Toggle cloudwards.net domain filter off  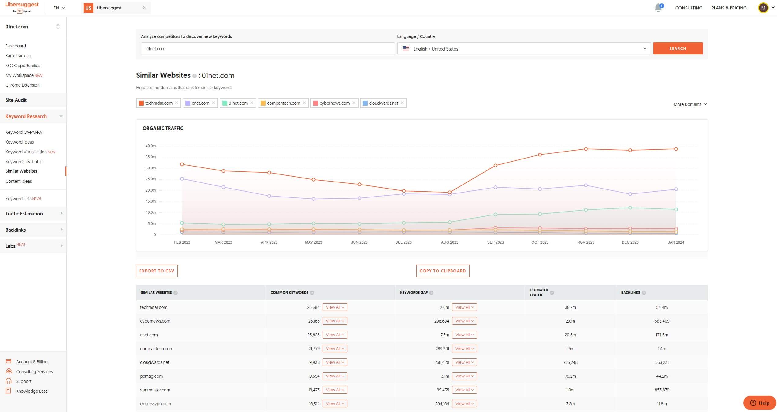403,103
